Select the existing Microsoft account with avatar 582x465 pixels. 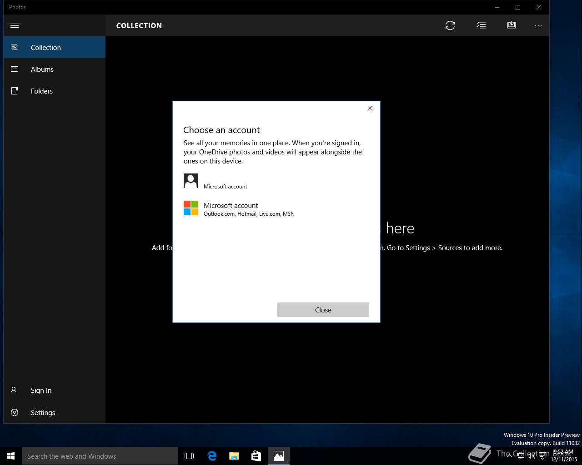click(x=276, y=181)
